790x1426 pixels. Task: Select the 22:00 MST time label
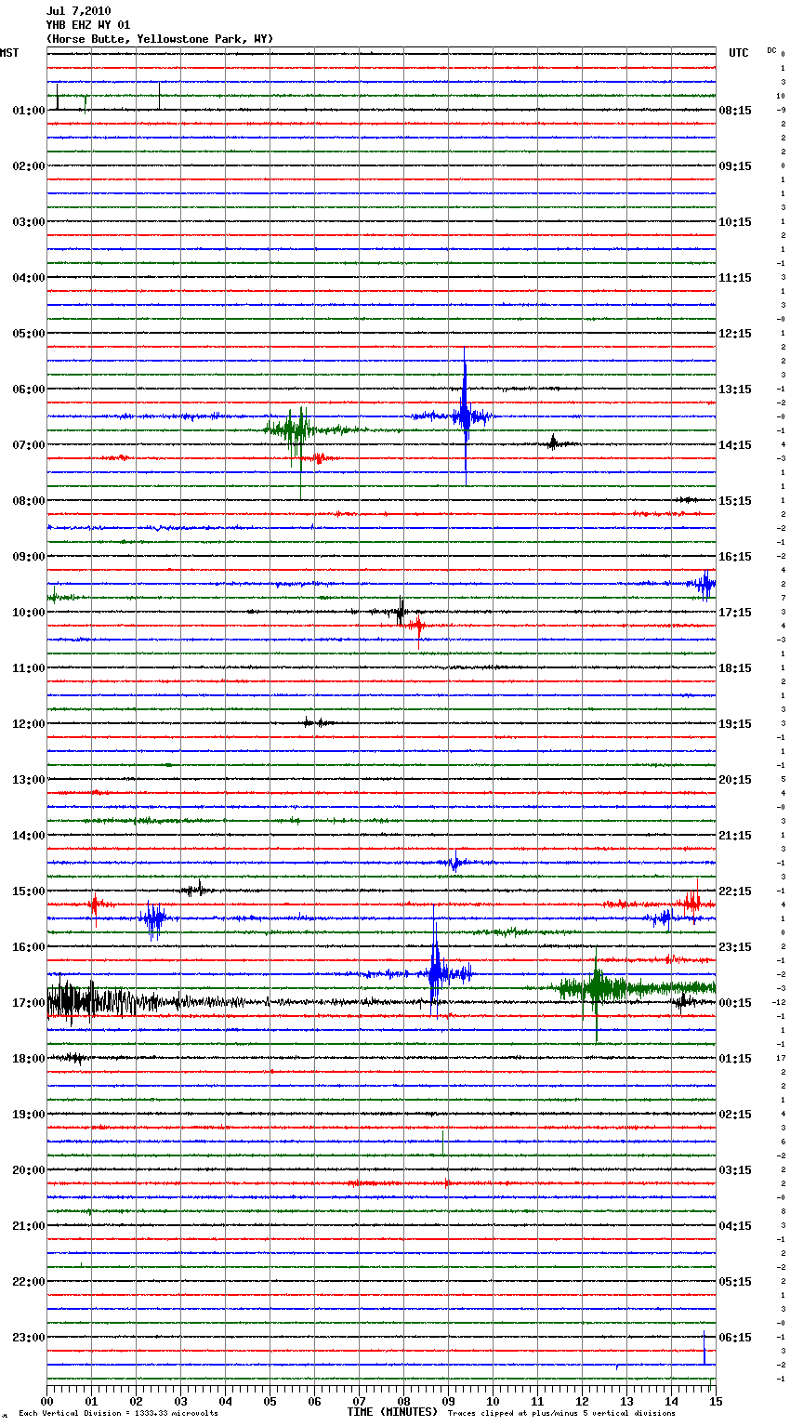click(x=29, y=1282)
